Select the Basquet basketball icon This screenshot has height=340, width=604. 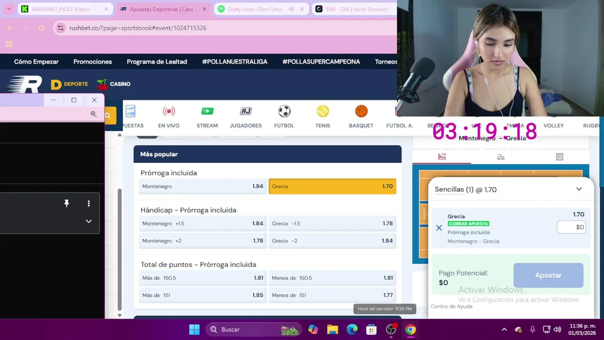click(x=361, y=111)
